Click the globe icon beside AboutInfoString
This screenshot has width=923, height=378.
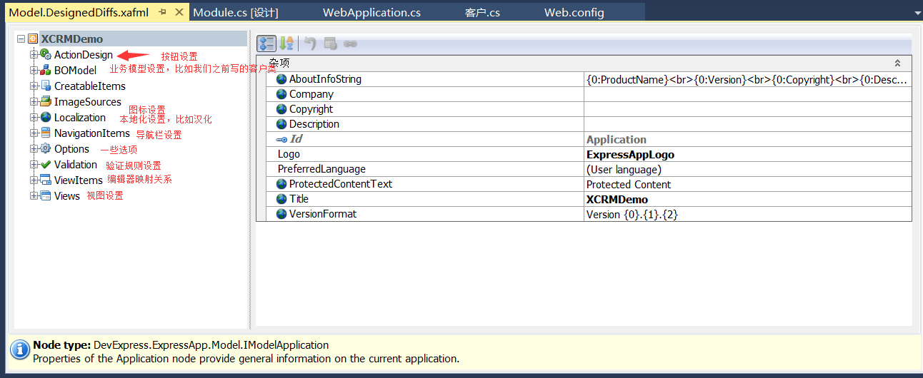pyautogui.click(x=281, y=79)
